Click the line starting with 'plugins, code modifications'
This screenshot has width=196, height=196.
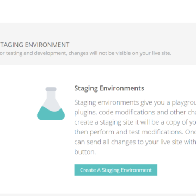pos(135,112)
